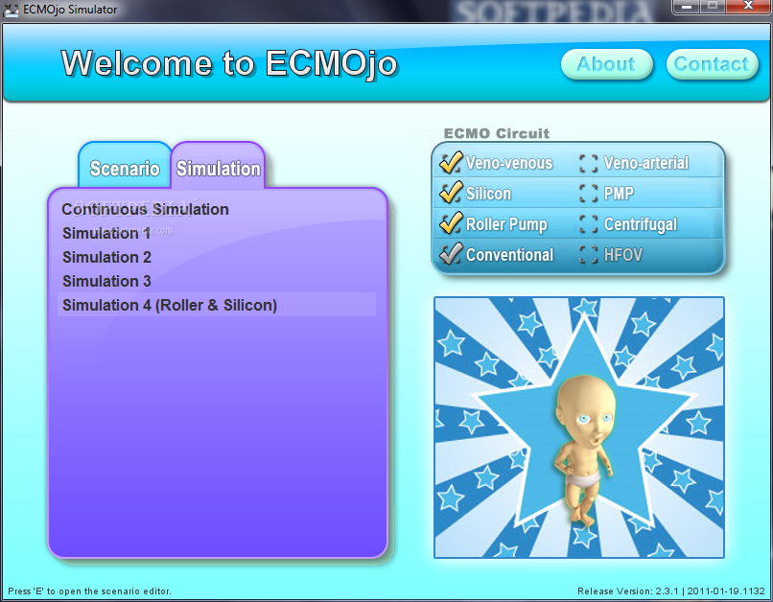The width and height of the screenshot is (773, 602).
Task: Open the About page
Action: pos(606,64)
